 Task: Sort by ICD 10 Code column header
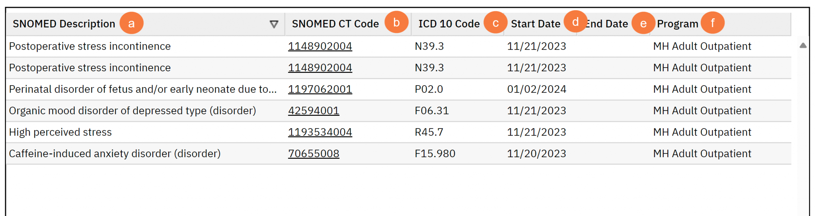click(x=449, y=24)
